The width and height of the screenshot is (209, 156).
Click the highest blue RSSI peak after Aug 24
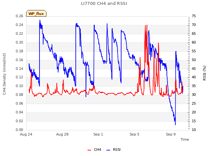[x=40, y=20]
